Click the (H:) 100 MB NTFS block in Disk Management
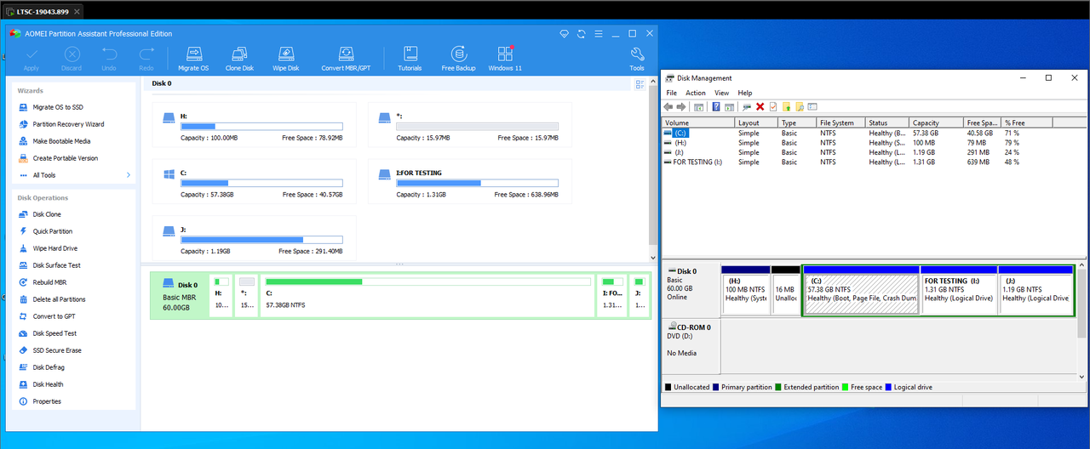This screenshot has width=1090, height=449. point(745,290)
